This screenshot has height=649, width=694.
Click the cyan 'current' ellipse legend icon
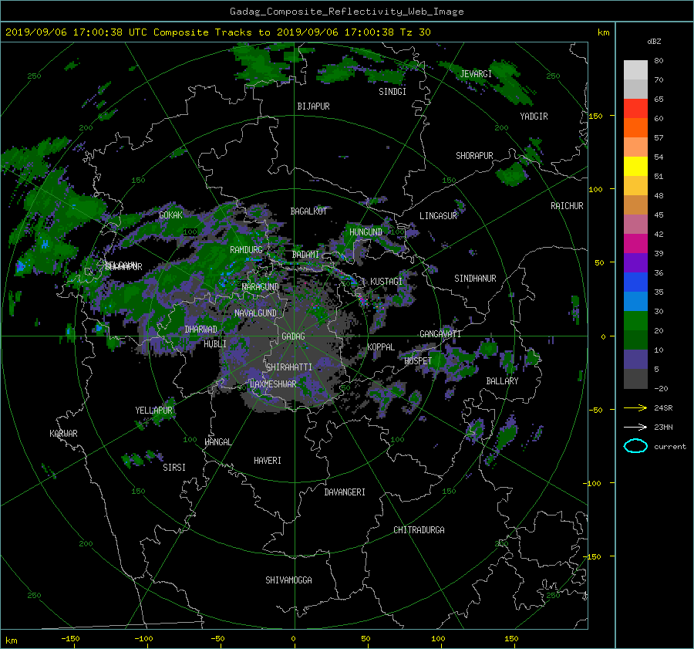coord(635,446)
